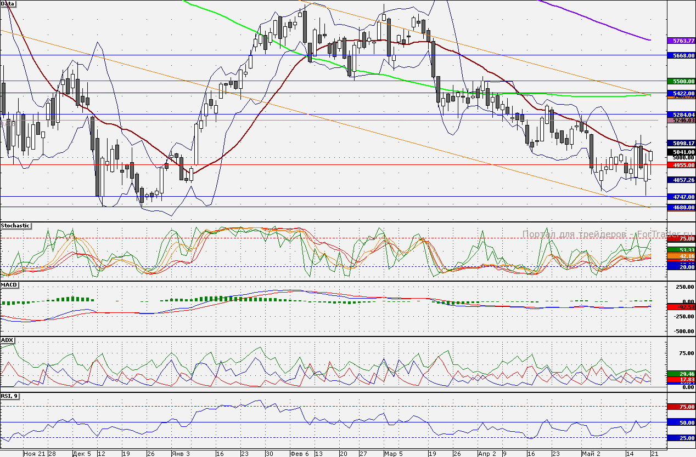The height and width of the screenshot is (457, 696).
Task: Select the Май 2 date axis marker
Action: [591, 454]
